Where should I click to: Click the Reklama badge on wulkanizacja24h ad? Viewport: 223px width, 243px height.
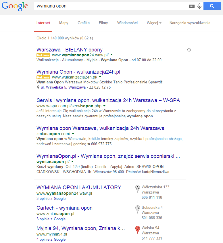point(43,77)
